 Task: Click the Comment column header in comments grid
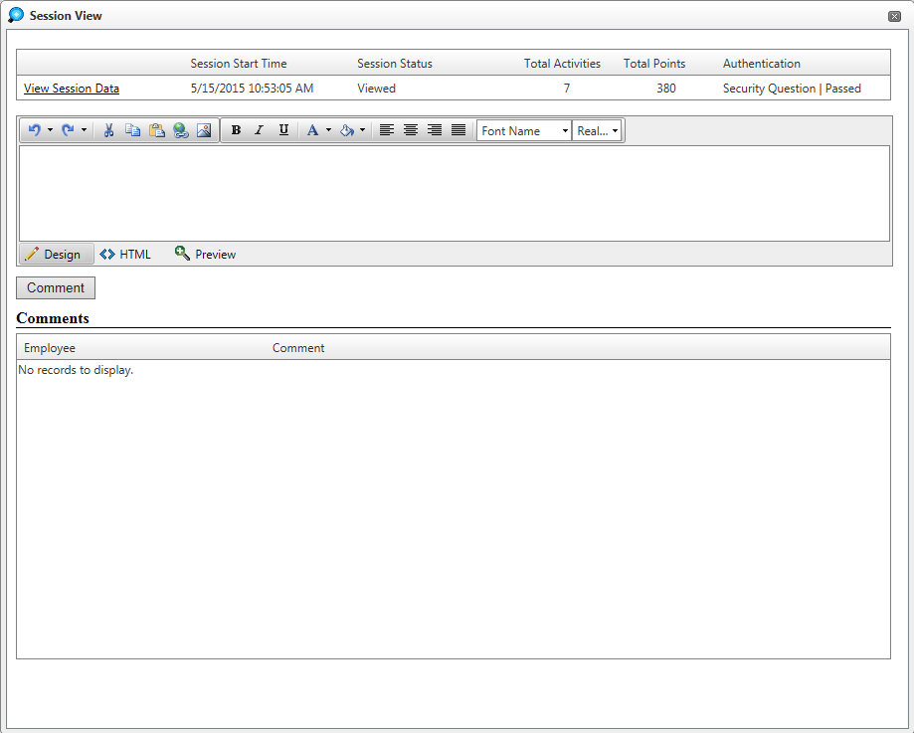coord(297,347)
